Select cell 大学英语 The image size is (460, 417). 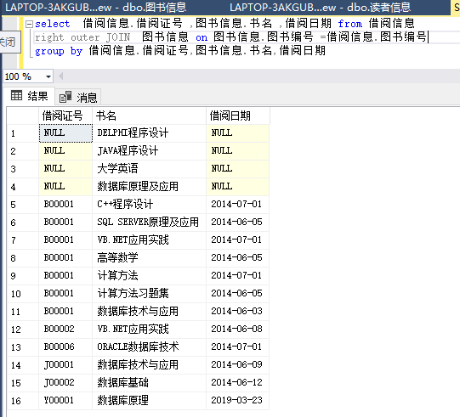click(150, 169)
